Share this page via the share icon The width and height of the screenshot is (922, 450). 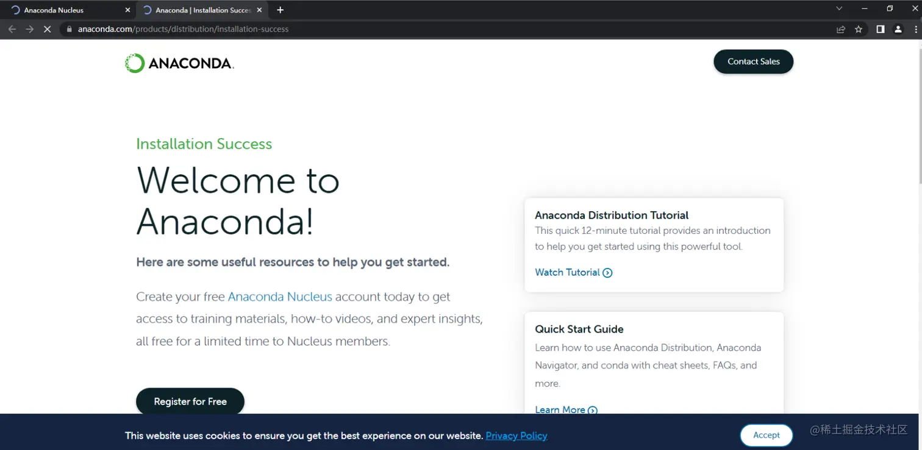point(841,29)
